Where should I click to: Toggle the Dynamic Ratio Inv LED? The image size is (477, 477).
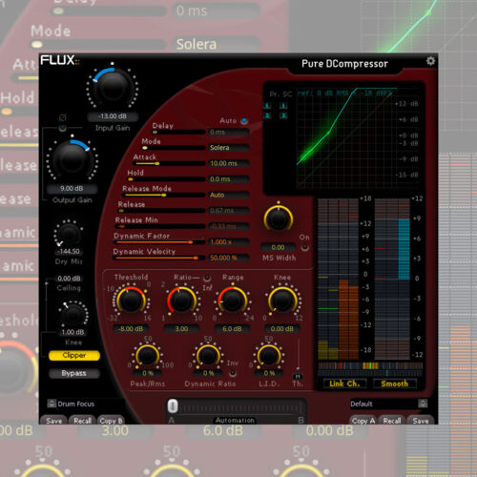[x=233, y=373]
